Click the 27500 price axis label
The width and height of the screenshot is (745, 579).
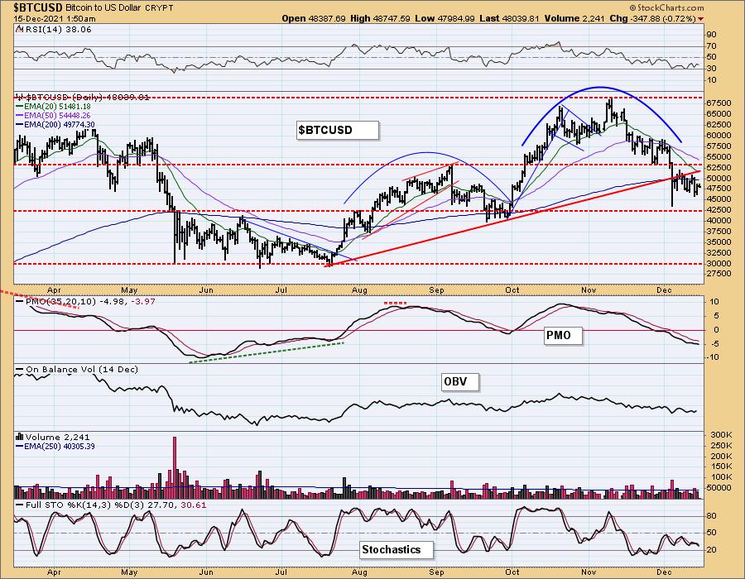coord(719,273)
